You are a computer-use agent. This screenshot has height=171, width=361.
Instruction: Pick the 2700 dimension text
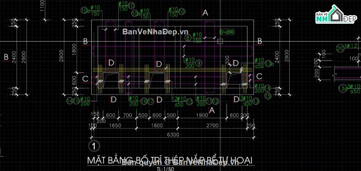[x=213, y=126]
